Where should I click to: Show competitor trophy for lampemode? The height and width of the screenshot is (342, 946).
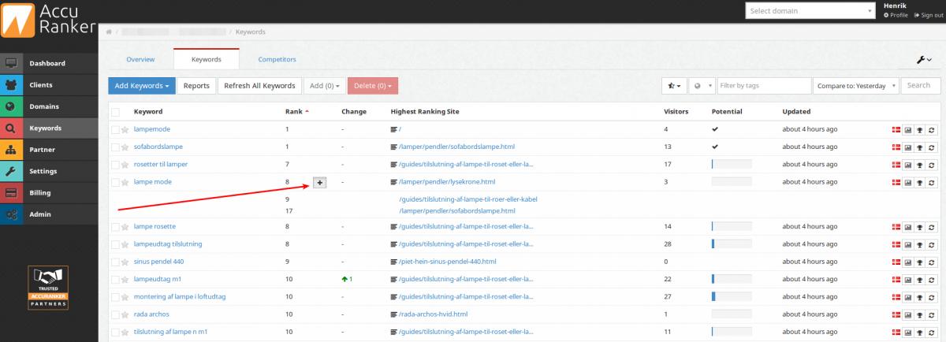click(920, 129)
